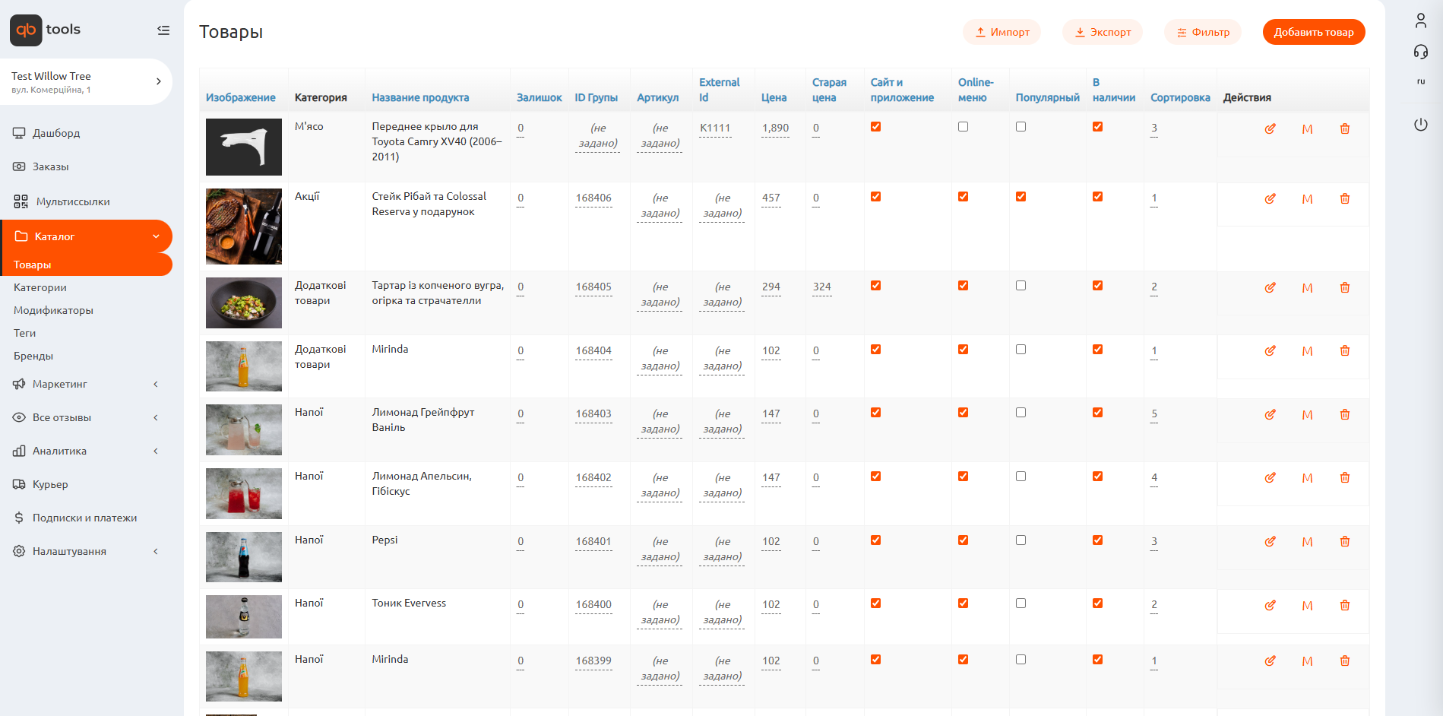Uncheck Сайт и приложение for Mirinda ID 168399
This screenshot has height=716, width=1443.
point(875,660)
